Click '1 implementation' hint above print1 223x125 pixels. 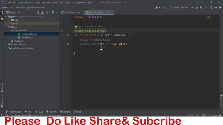tap(100, 40)
